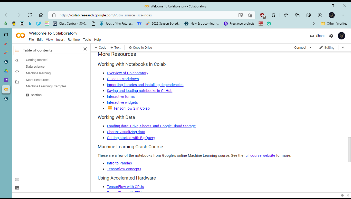Add a Code cell
The image size is (351, 199).
pos(100,48)
